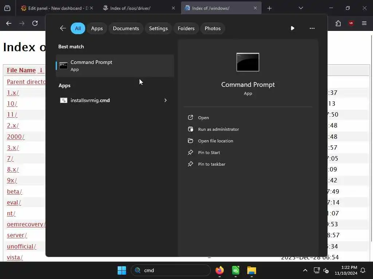
Task: Open the list all tabs dropdown
Action: 301,8
